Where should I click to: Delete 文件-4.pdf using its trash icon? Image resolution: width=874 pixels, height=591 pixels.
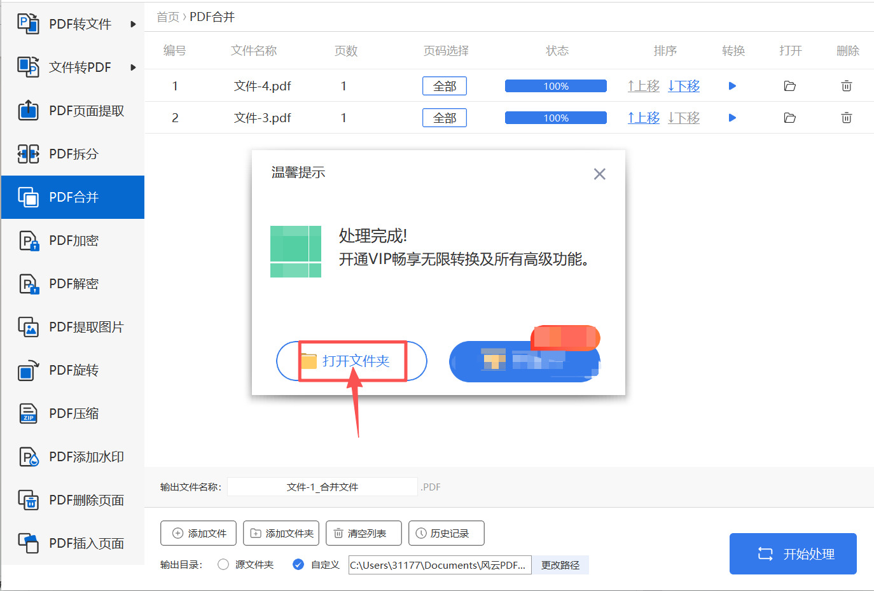pyautogui.click(x=846, y=85)
